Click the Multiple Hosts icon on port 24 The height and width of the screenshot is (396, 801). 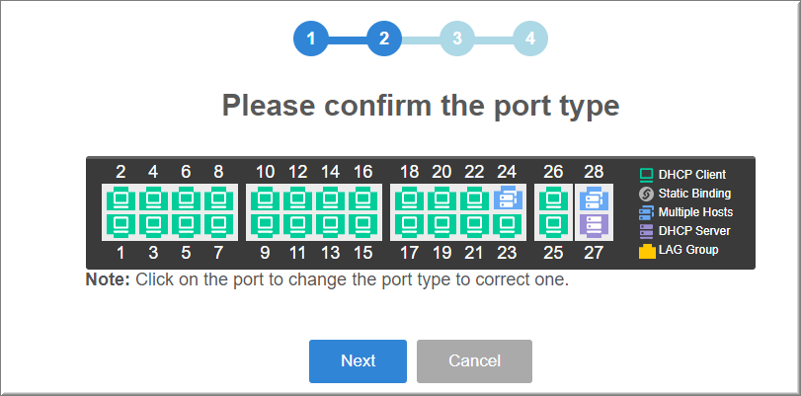click(508, 198)
